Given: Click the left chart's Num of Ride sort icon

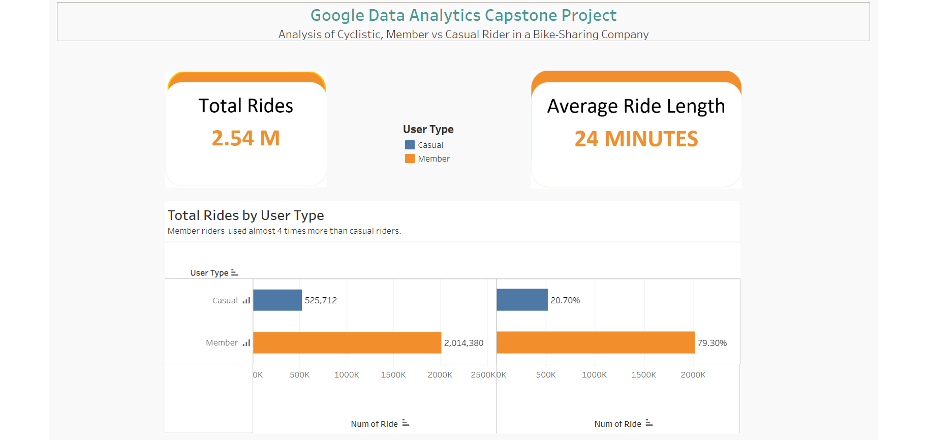Looking at the screenshot, I should click(x=406, y=423).
